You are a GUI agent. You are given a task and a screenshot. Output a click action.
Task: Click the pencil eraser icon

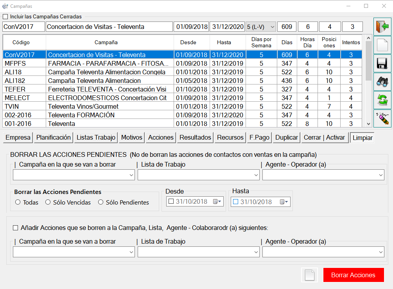(x=382, y=118)
